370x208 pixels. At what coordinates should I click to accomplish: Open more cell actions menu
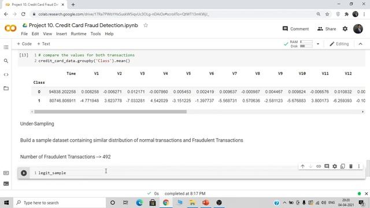[358, 166]
